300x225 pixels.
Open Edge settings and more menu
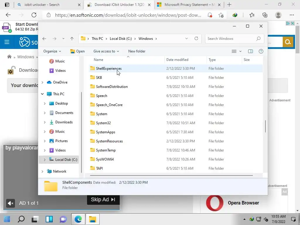pyautogui.click(x=292, y=15)
